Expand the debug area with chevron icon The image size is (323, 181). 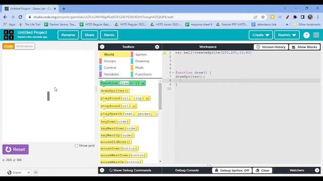point(102,170)
